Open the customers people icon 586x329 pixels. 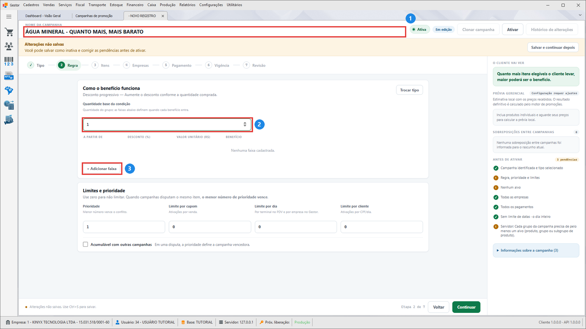(x=9, y=46)
